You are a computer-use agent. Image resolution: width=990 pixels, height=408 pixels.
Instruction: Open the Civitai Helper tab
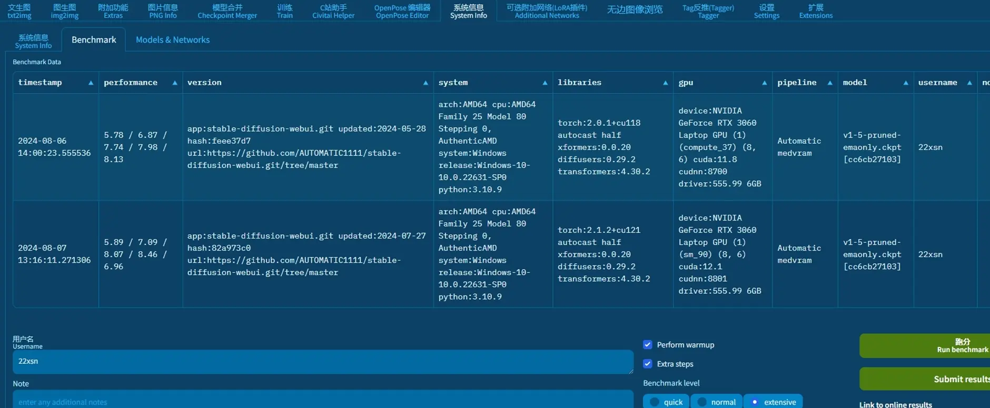(x=333, y=11)
